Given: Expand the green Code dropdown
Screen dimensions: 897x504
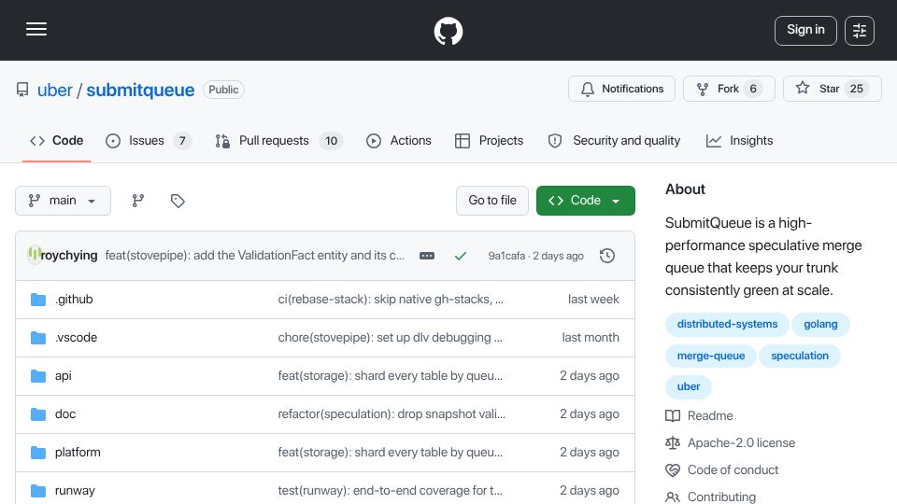Looking at the screenshot, I should click(x=585, y=201).
